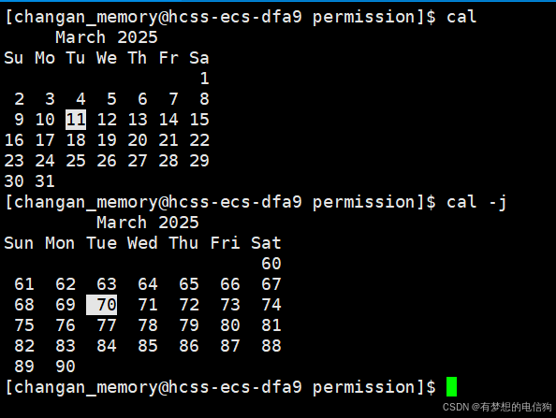
Task: Click the last prompt's 'permission]$' text
Action: click(x=374, y=387)
